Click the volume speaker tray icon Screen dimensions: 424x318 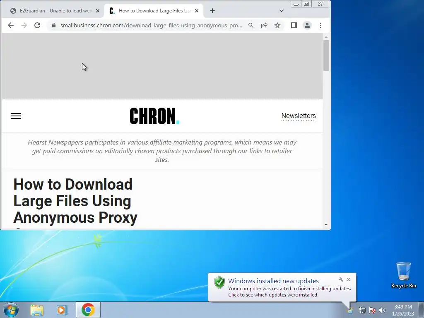click(382, 310)
